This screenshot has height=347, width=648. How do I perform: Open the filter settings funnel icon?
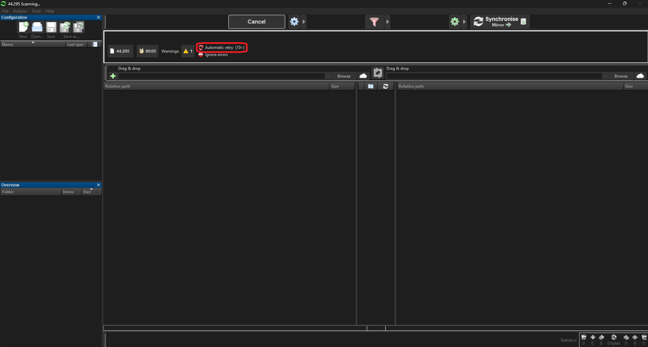coord(374,22)
